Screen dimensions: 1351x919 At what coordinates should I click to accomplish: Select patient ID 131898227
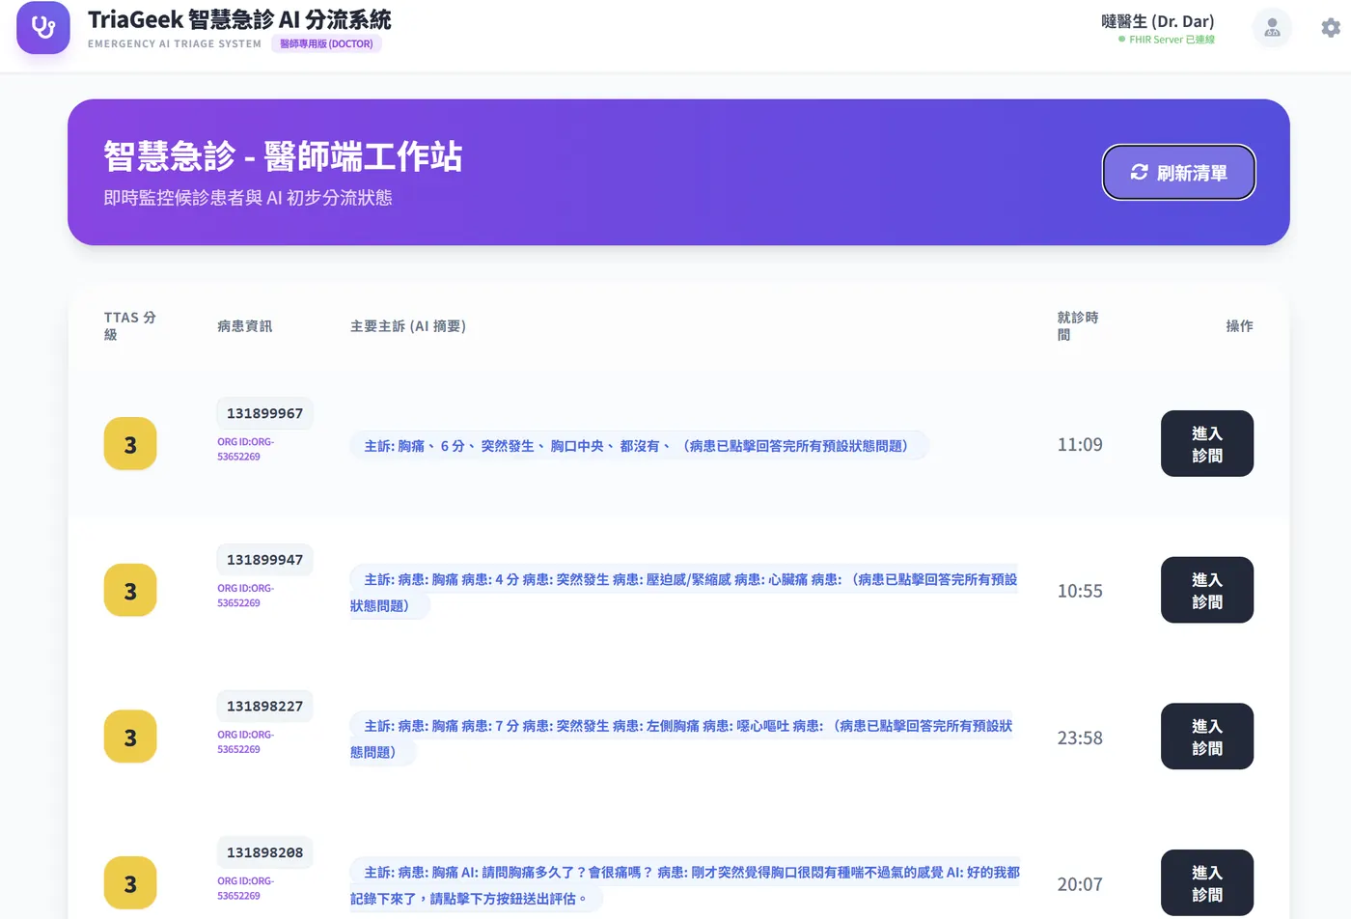[264, 706]
